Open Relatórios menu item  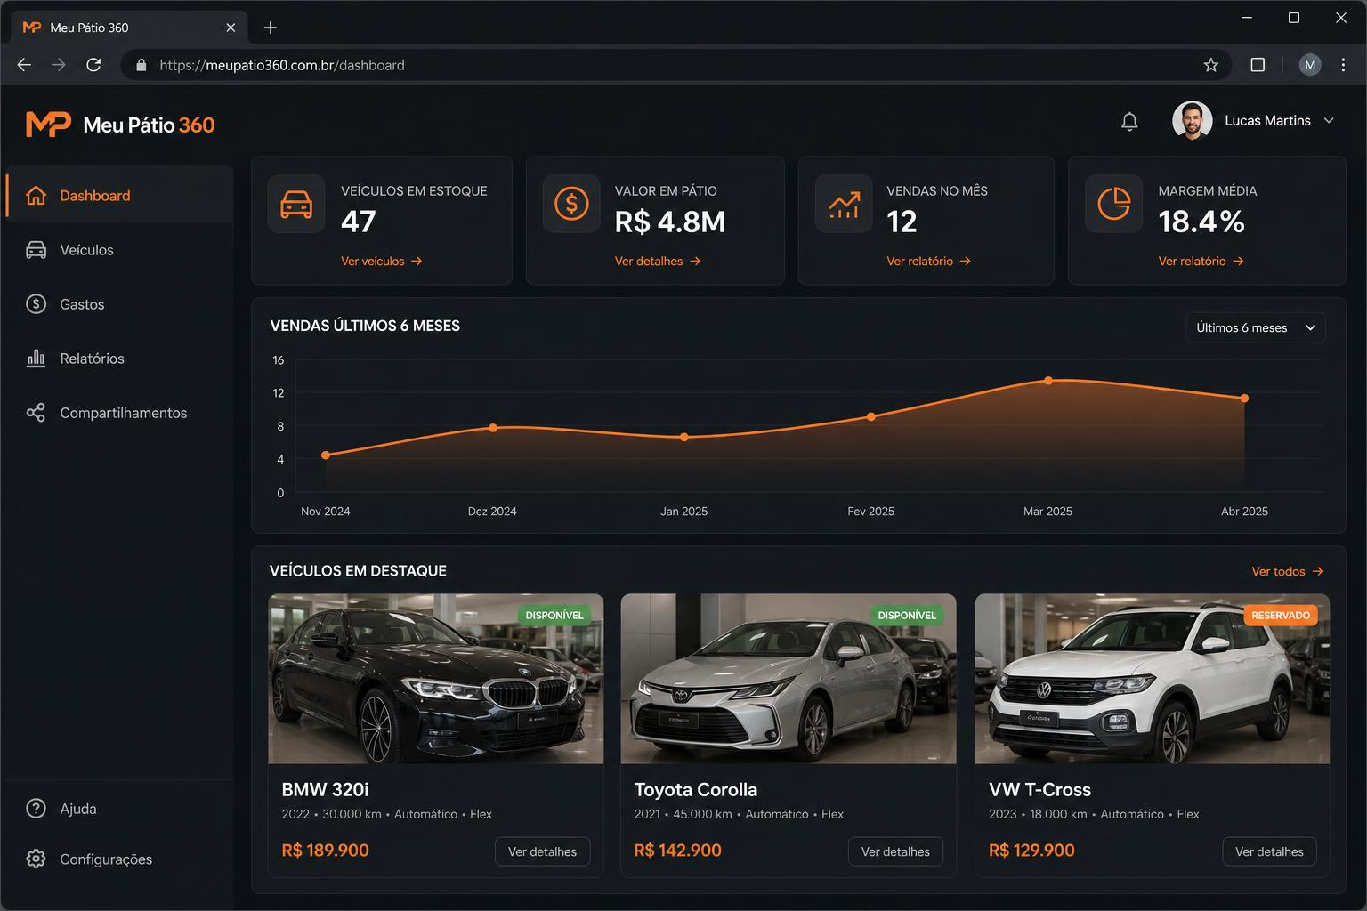click(x=117, y=359)
